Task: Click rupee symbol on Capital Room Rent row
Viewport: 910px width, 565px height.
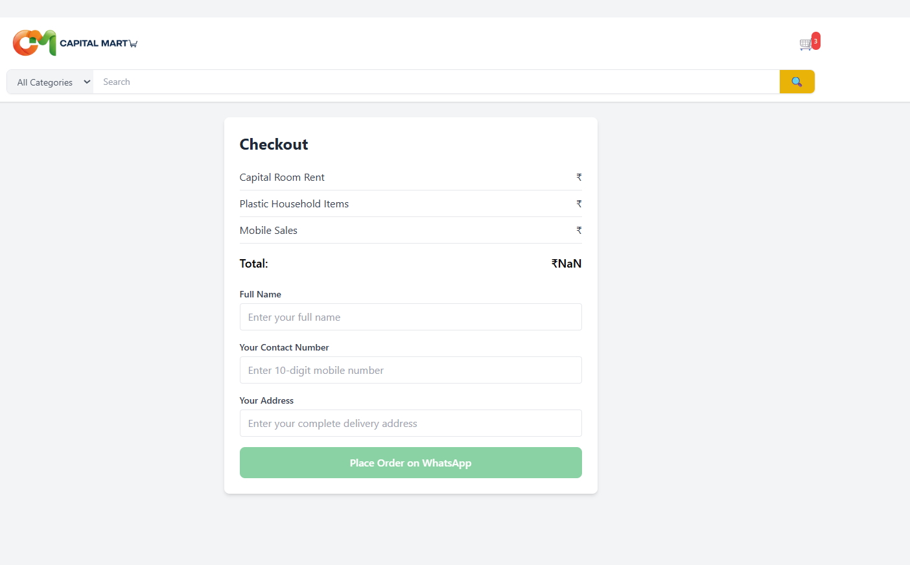Action: click(579, 177)
